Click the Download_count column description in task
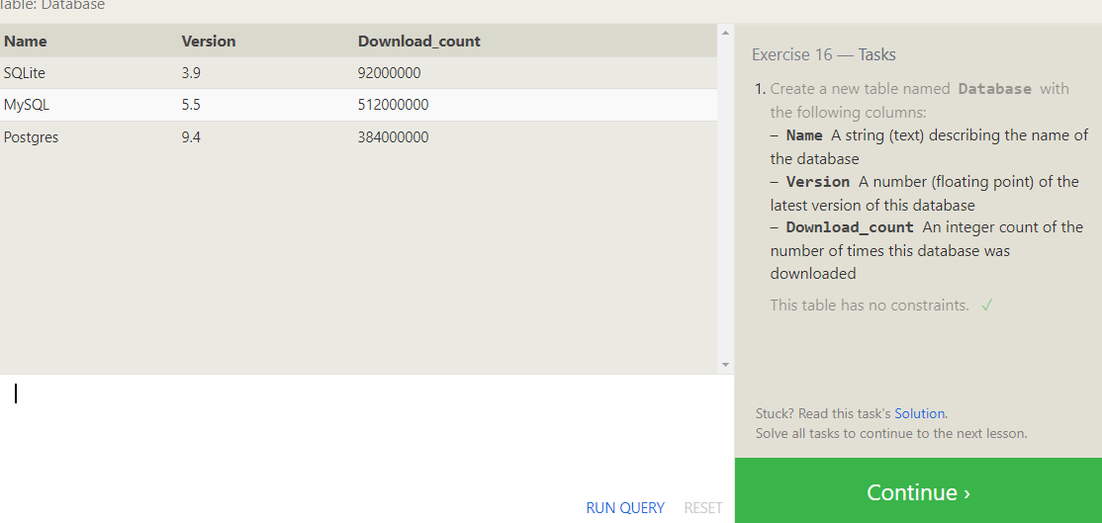 point(927,250)
